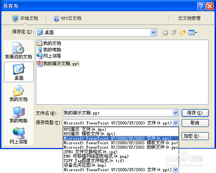Choose WPS演示 文件(*.dps) type
This screenshot has height=173, width=216.
[121, 129]
